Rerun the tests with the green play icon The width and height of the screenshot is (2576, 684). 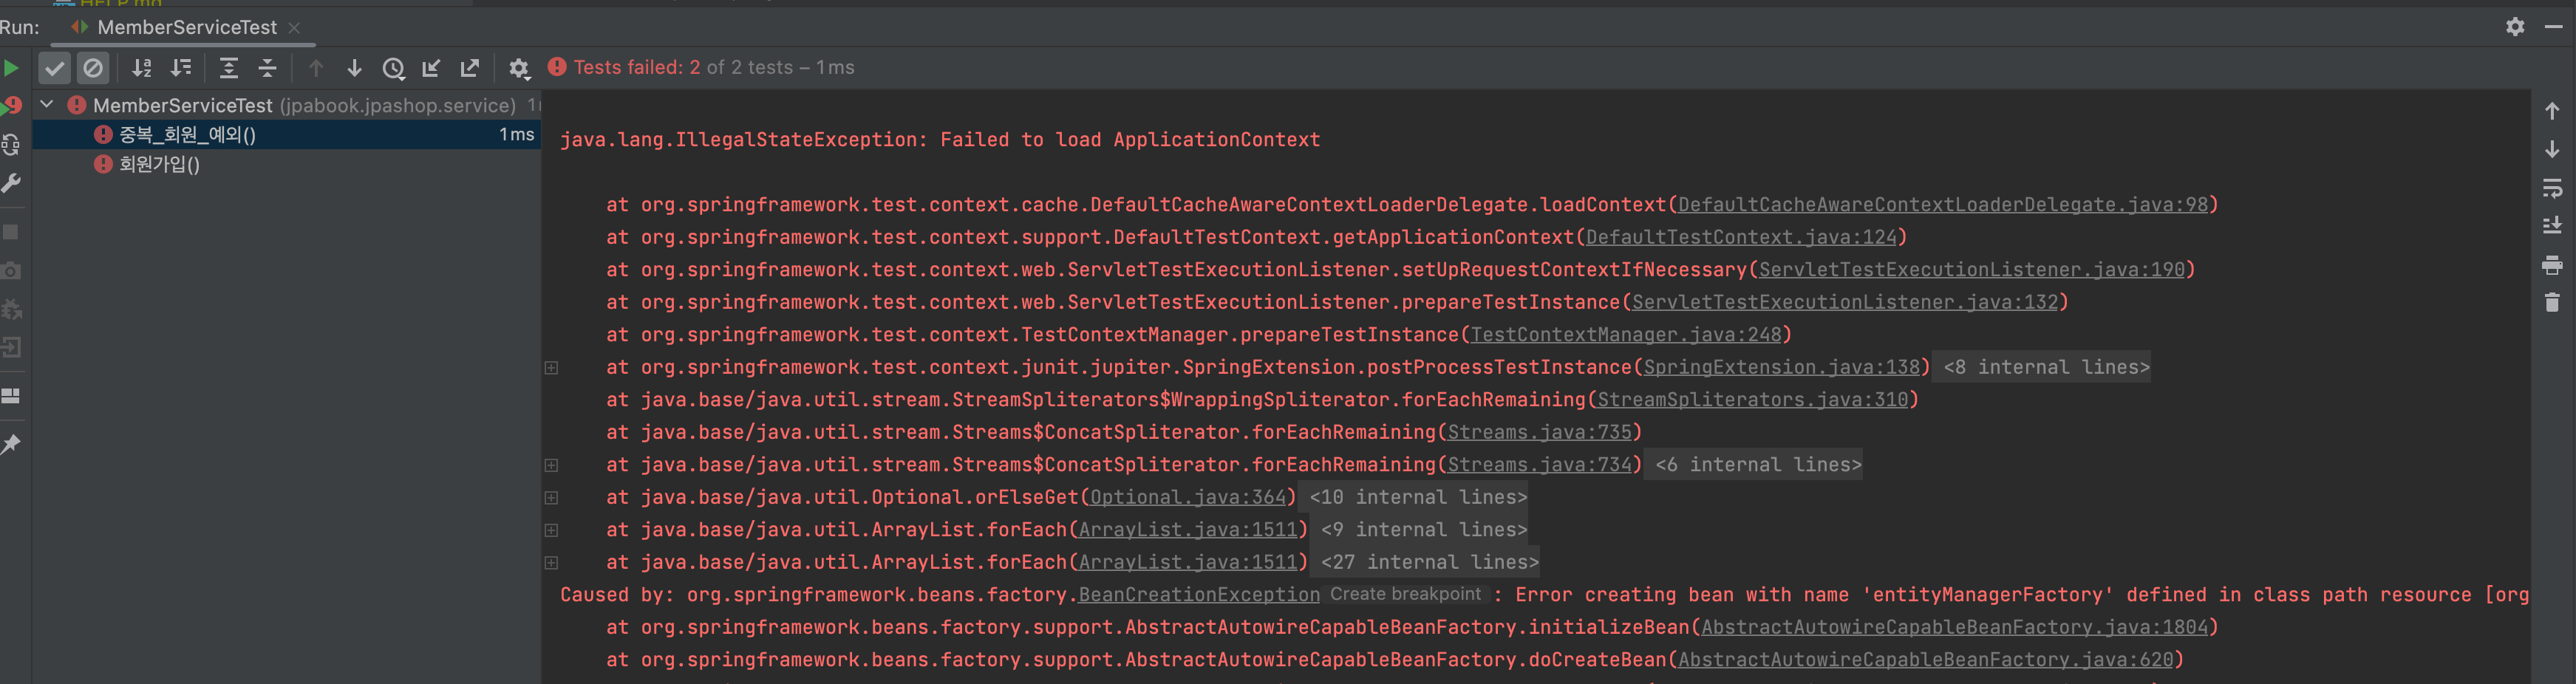click(11, 68)
